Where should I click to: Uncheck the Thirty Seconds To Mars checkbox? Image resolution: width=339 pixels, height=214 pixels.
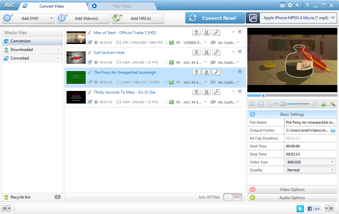click(x=90, y=102)
